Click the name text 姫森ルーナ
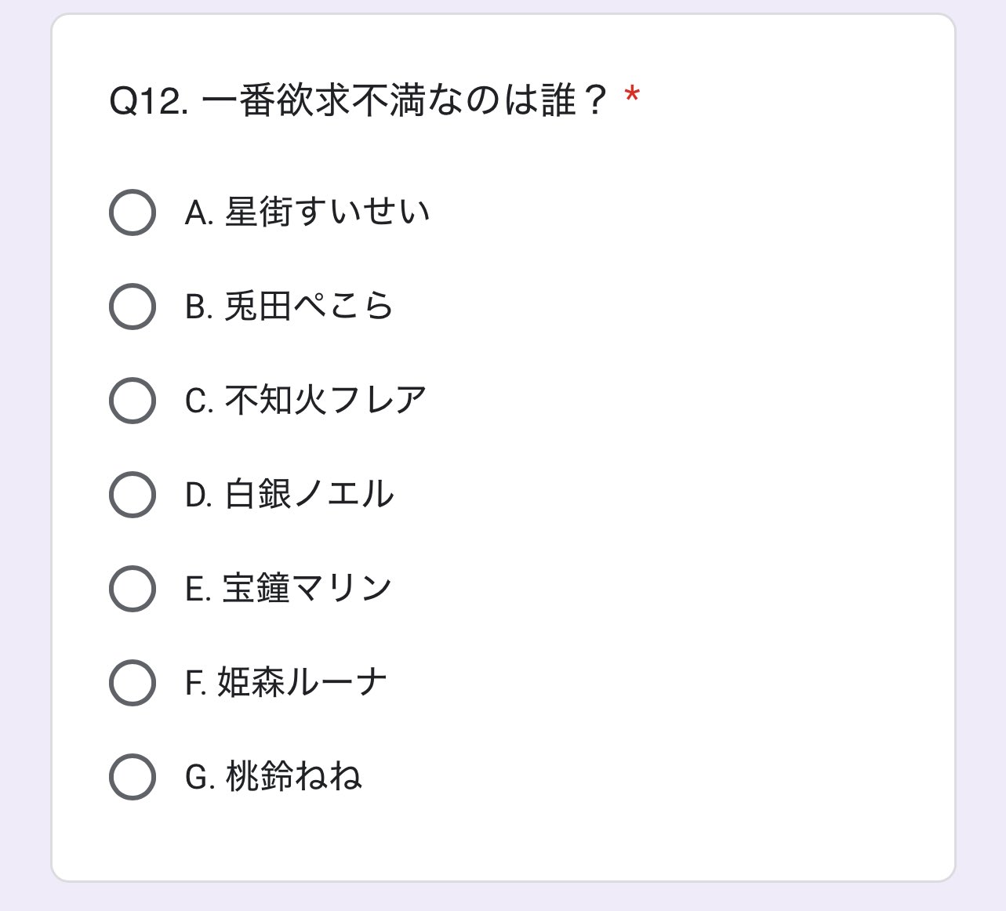This screenshot has width=1006, height=911. click(302, 683)
